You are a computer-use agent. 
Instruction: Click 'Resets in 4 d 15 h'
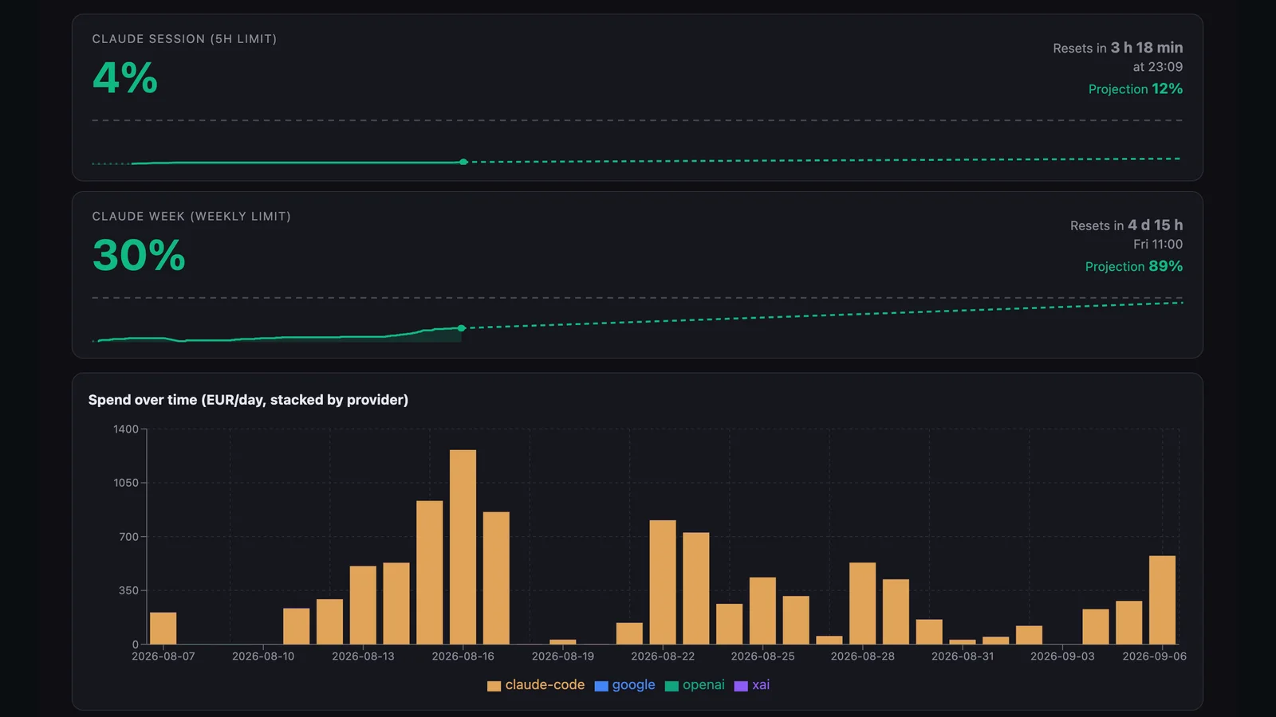coord(1127,225)
